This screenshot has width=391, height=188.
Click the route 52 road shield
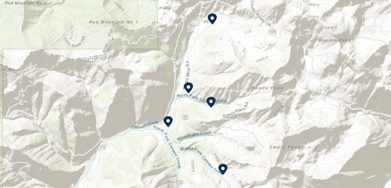click(180, 183)
